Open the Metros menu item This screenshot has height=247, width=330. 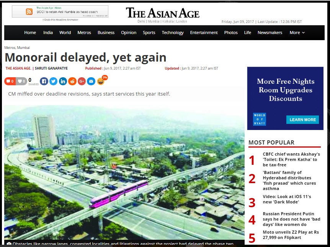84,32
